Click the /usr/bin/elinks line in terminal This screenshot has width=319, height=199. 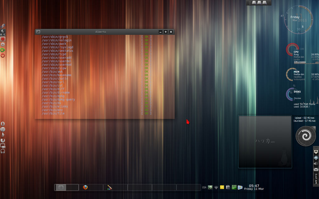pyautogui.click(x=55, y=106)
